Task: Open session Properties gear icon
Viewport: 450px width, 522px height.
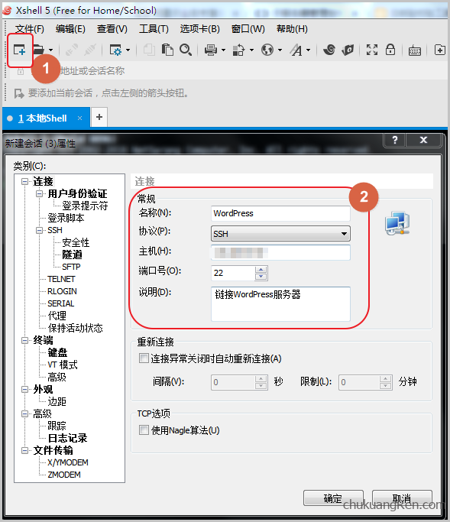Action: pos(115,50)
